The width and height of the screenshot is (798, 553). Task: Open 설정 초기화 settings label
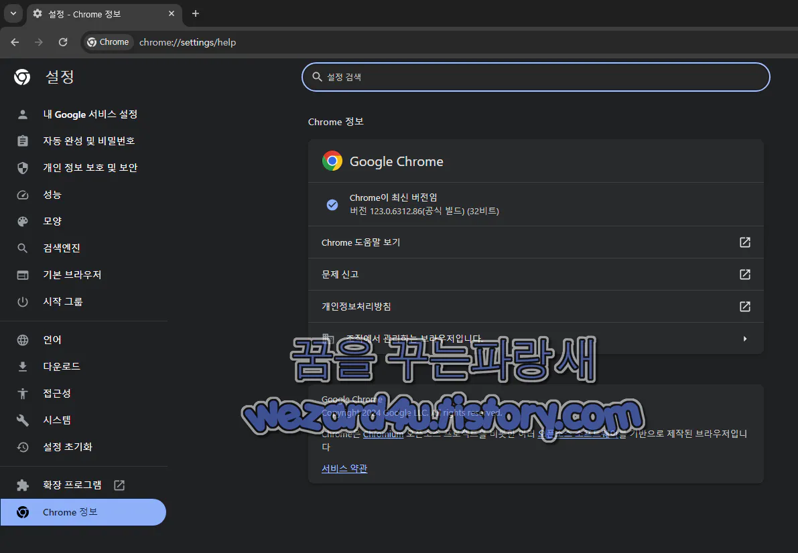67,447
